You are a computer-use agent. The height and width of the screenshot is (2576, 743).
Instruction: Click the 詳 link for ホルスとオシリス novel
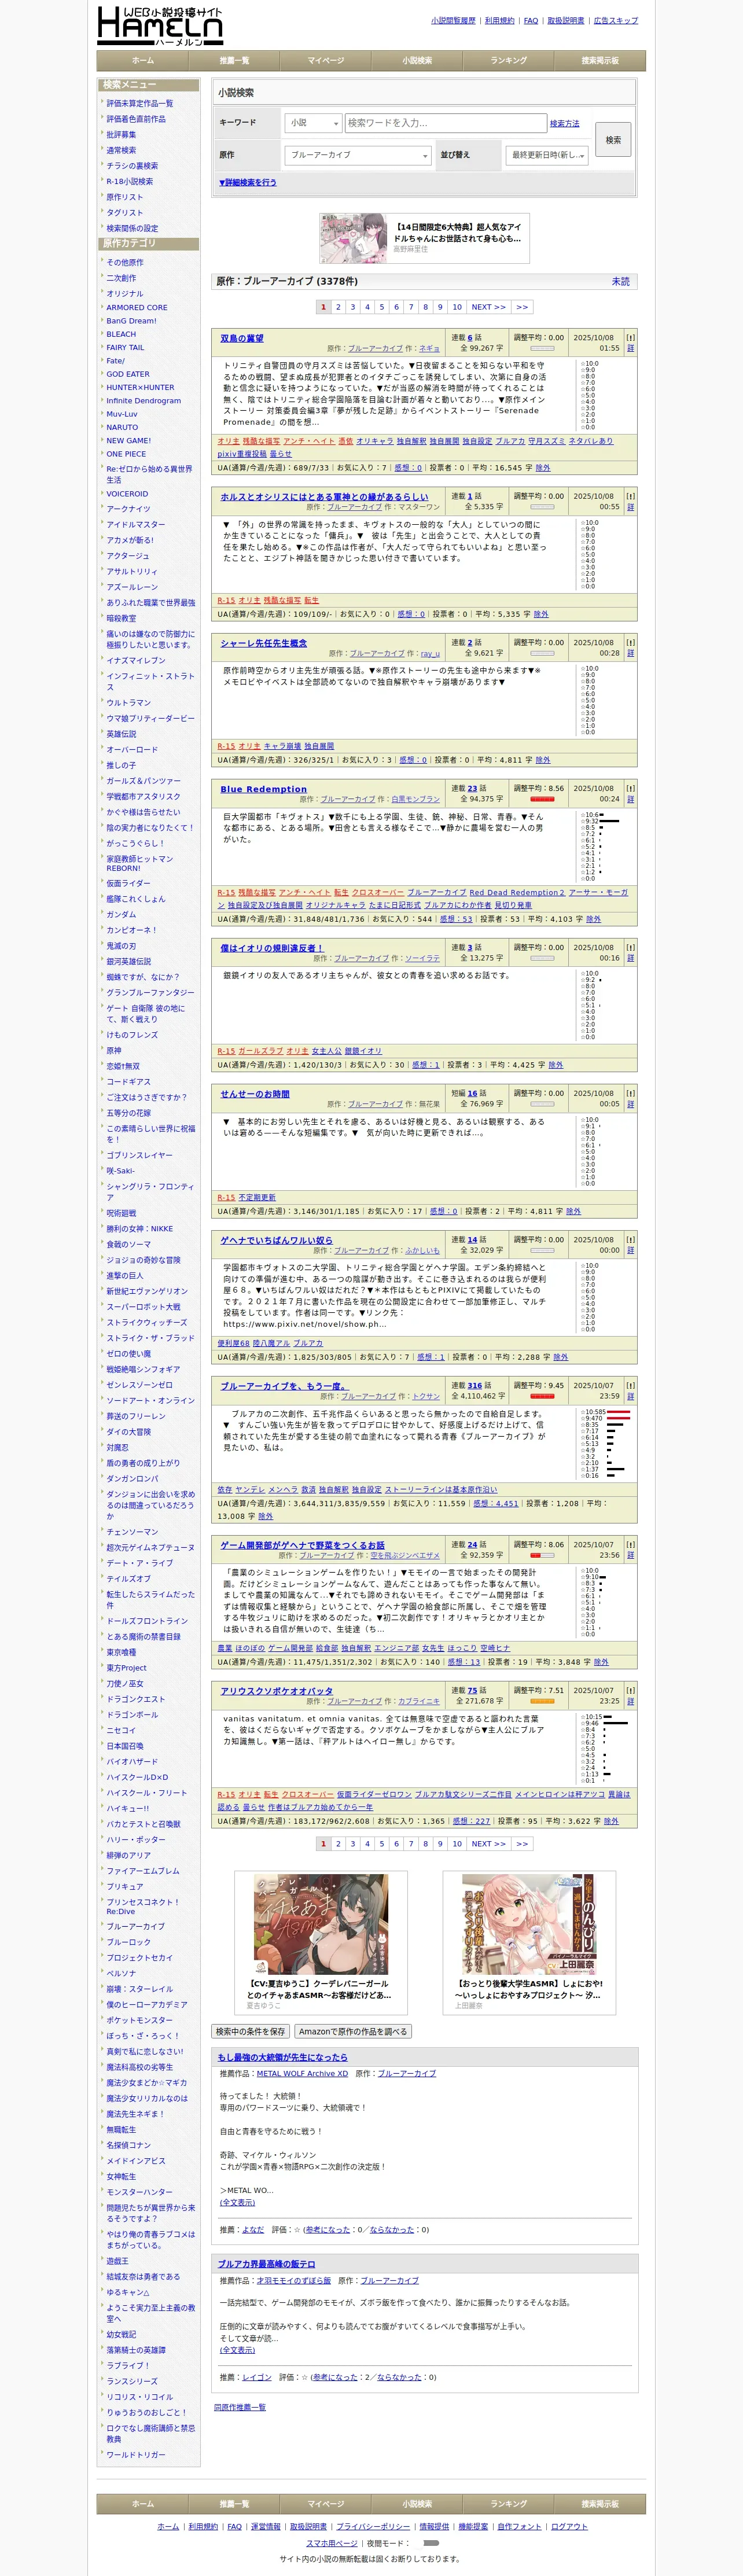coord(630,507)
